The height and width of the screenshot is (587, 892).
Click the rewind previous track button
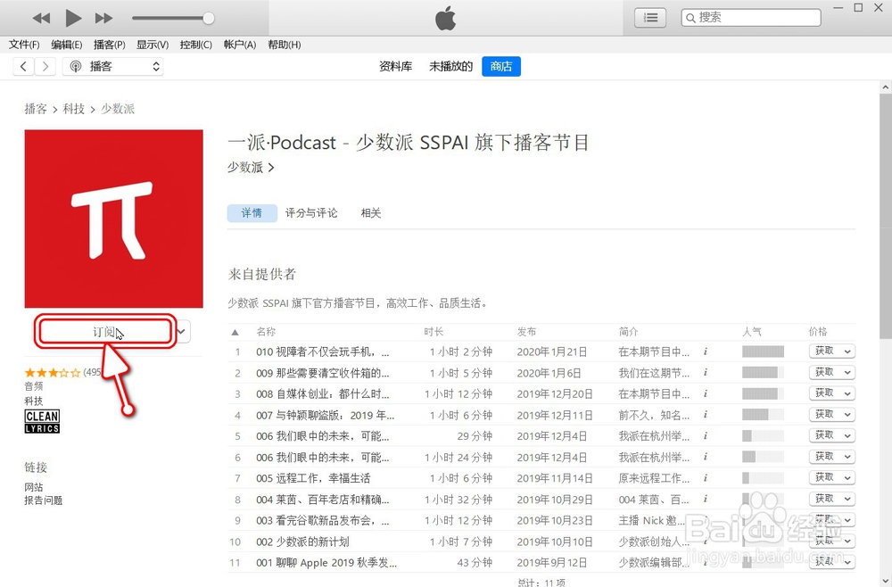(41, 18)
